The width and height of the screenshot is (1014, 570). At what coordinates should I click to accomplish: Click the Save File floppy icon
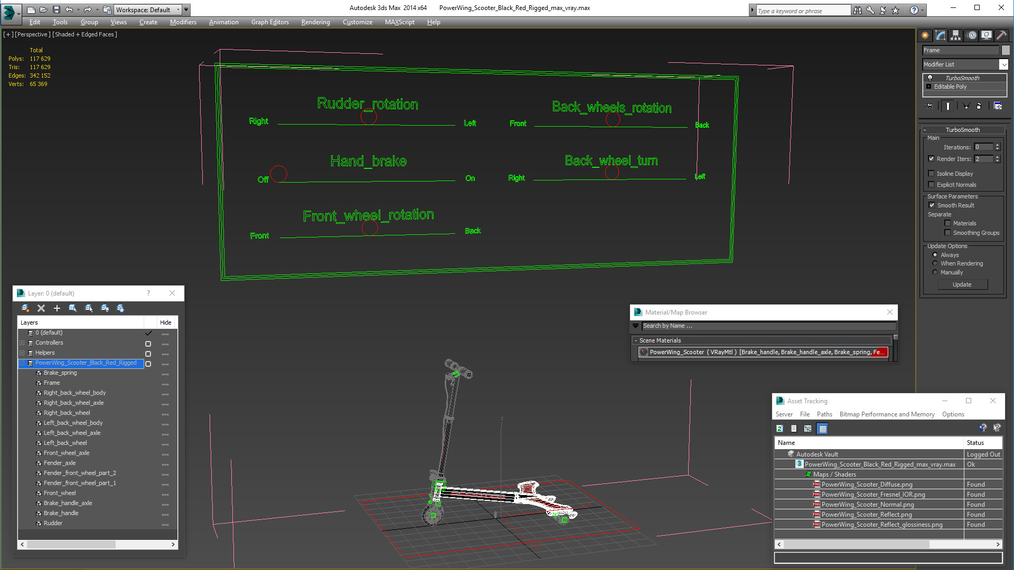click(57, 9)
